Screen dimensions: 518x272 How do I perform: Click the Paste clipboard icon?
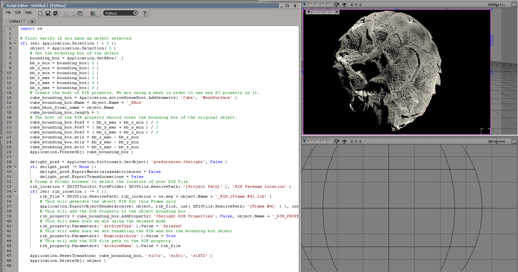point(80,13)
